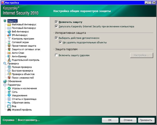Click the Игровой профиль gamepad icon

9,110
